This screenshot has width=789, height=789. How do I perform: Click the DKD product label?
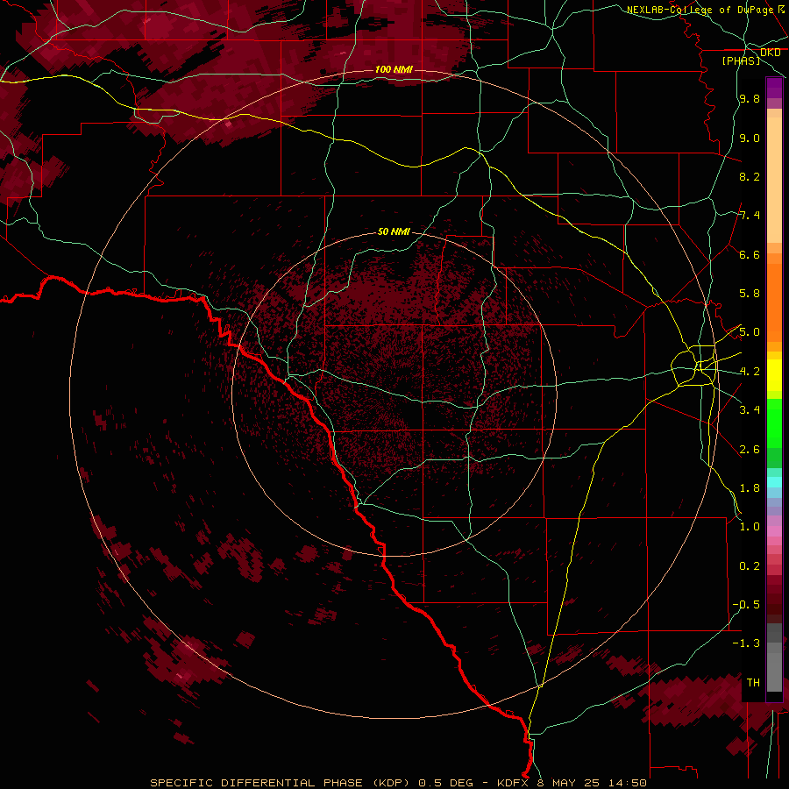pyautogui.click(x=770, y=53)
